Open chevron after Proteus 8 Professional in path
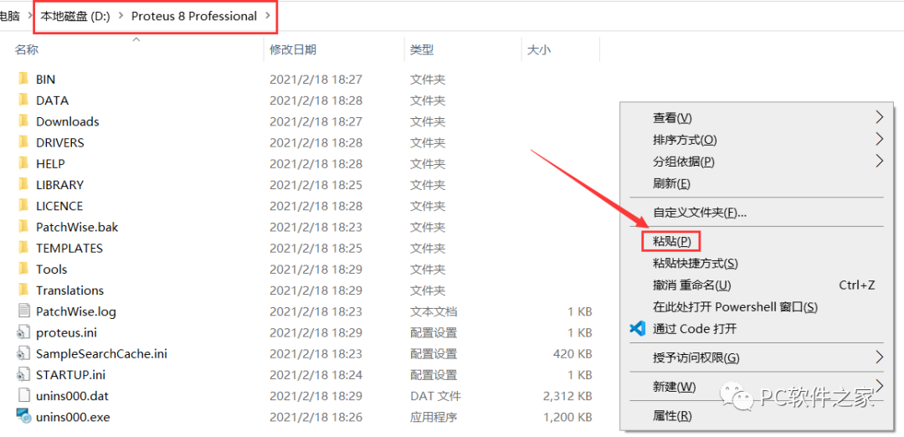The image size is (904, 437). click(268, 16)
